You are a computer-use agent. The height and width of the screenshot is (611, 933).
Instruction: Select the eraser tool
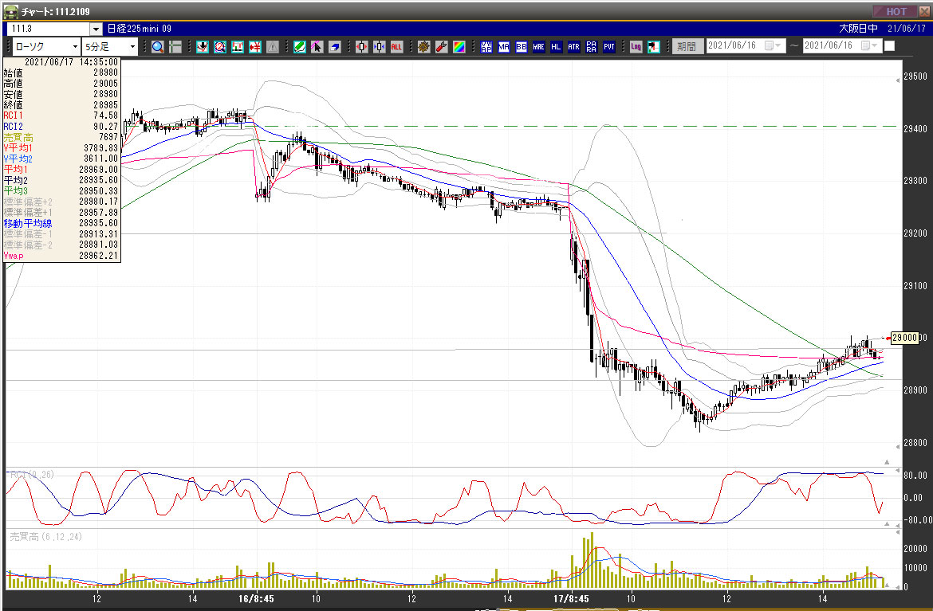click(335, 46)
